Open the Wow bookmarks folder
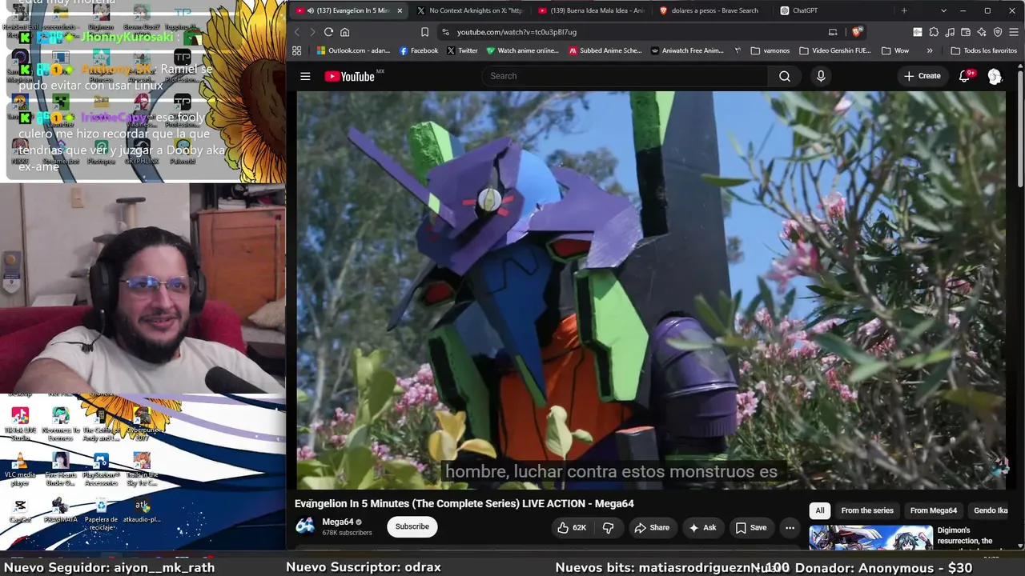Screen dimensions: 1025x576 pos(895,50)
